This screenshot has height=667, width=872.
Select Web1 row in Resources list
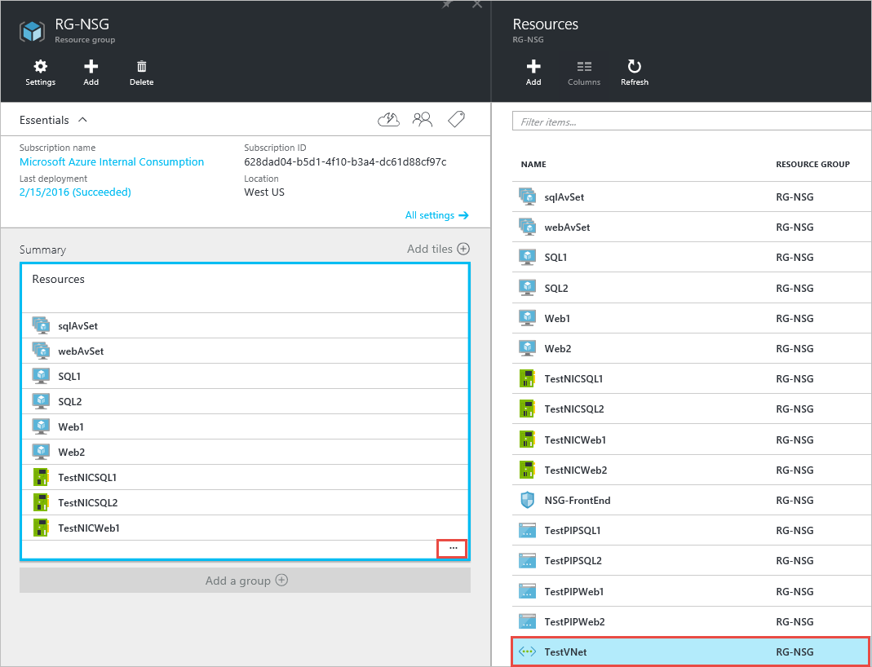pos(692,319)
